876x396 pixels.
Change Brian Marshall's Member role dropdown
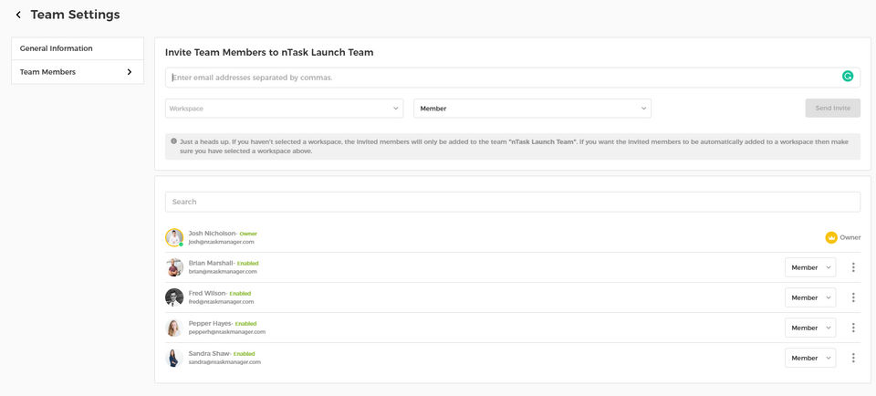coord(810,267)
